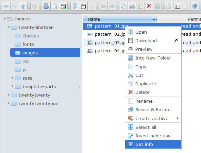
Task: Click the red X delete toolbar icon
Action: coord(149,6)
